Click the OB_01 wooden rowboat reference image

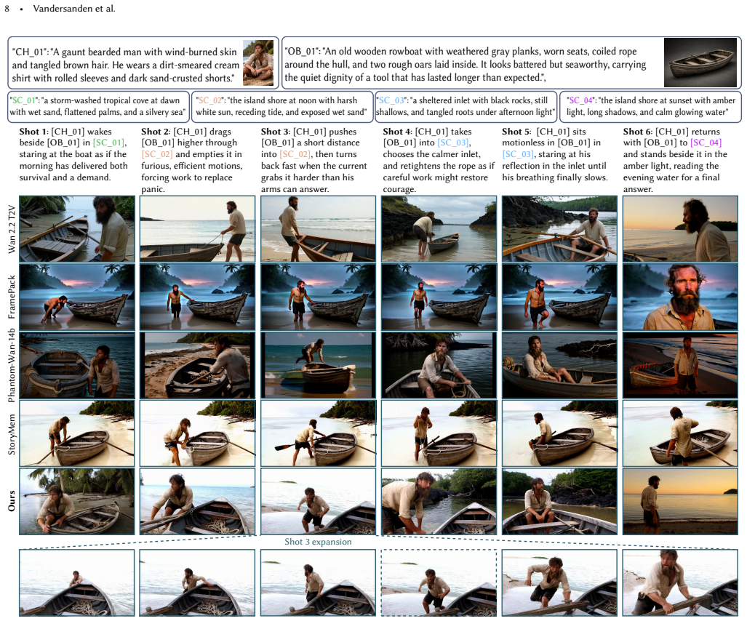point(700,63)
